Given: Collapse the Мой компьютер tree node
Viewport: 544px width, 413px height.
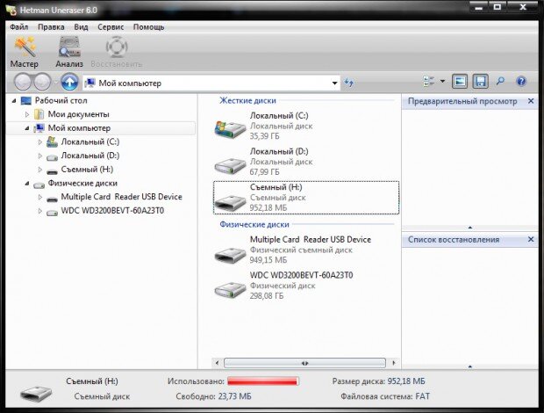Looking at the screenshot, I should [x=27, y=128].
